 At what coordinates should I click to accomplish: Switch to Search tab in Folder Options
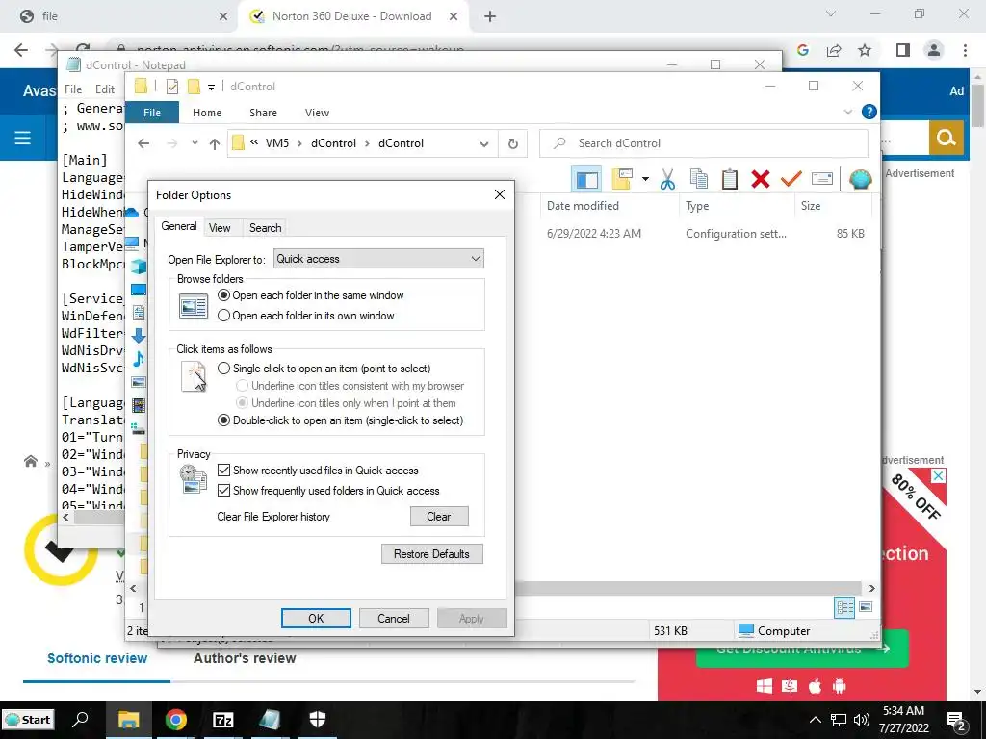tap(266, 227)
